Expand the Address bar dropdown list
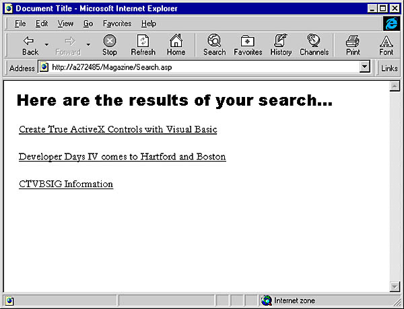Screen dimensions: 404x309 (x=364, y=67)
